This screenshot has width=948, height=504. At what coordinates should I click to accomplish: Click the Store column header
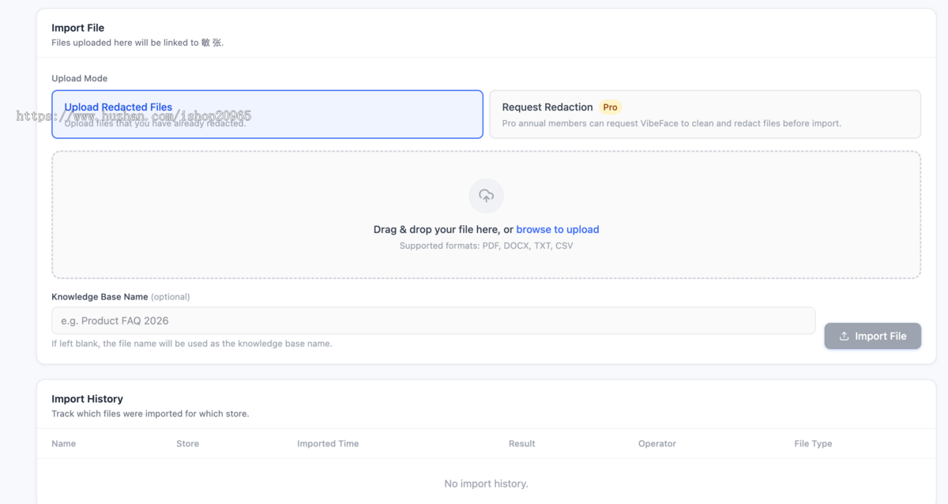point(187,444)
